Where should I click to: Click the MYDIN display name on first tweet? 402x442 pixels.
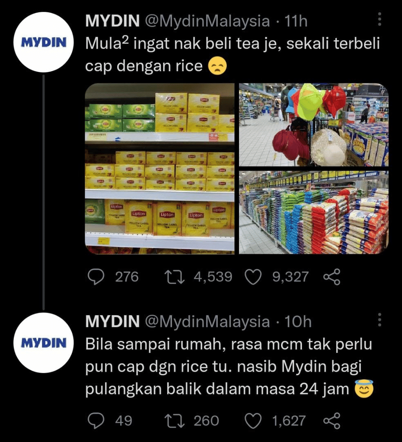pyautogui.click(x=112, y=21)
